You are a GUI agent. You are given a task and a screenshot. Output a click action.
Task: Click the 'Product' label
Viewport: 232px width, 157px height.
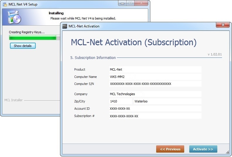(80, 69)
